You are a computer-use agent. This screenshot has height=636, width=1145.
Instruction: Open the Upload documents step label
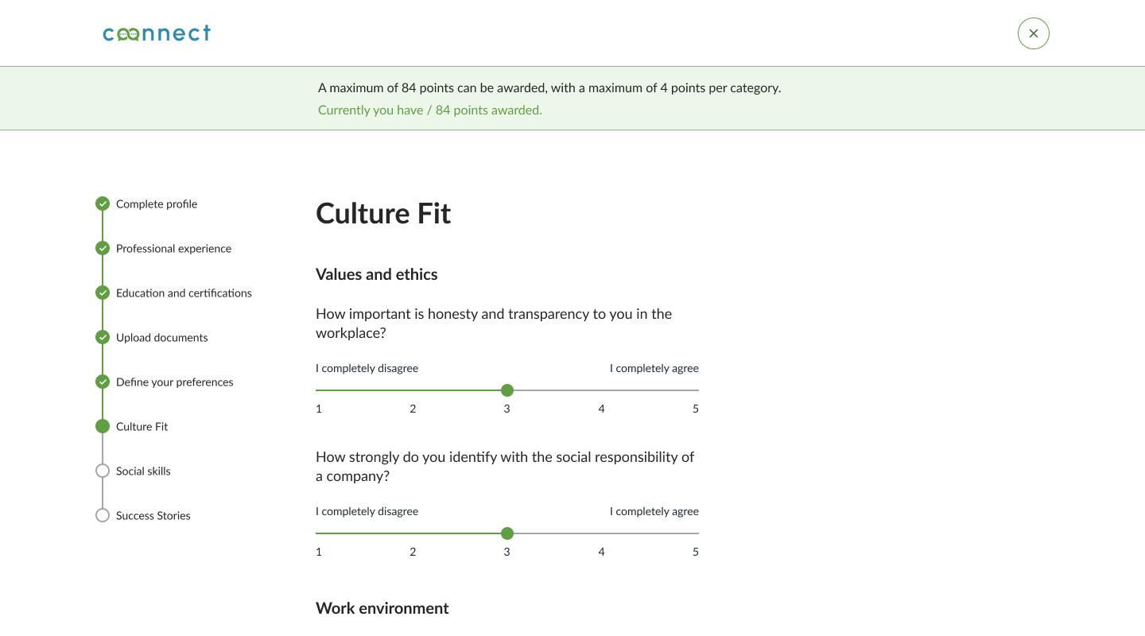pyautogui.click(x=161, y=338)
